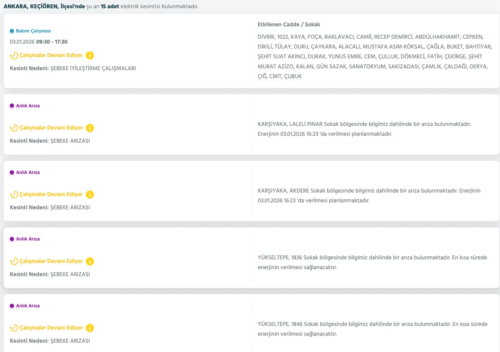Click the clock icon in the LALELİ PINAR card
Screen dimensions: 500x352
[x=14, y=128]
